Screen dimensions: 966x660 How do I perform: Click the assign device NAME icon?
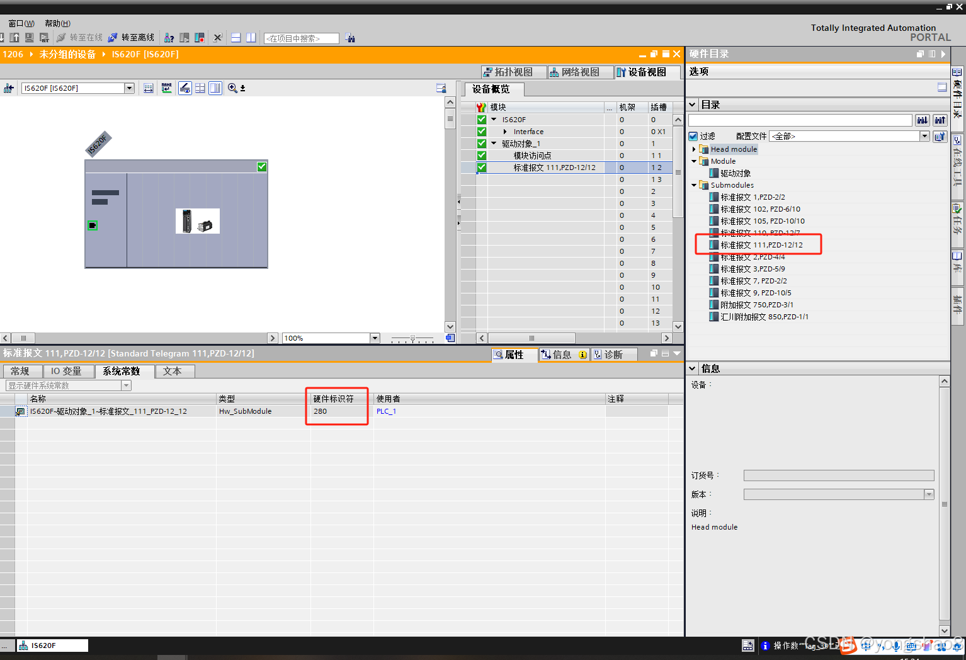coord(166,88)
